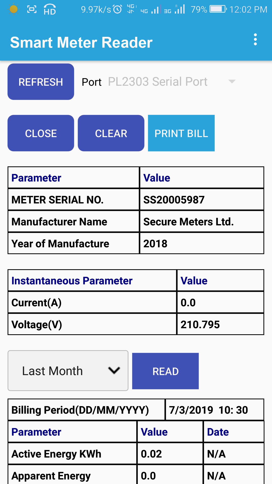Tap the HD call status icon
The width and height of the screenshot is (272, 484).
(50, 10)
